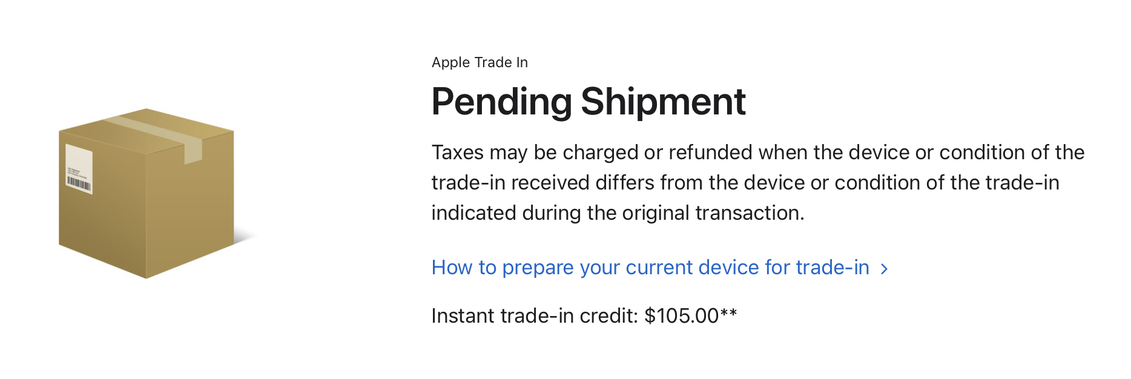Viewport: 1131px width, 379px height.
Task: Click the "Instant trade-in credit" label text
Action: (x=535, y=316)
